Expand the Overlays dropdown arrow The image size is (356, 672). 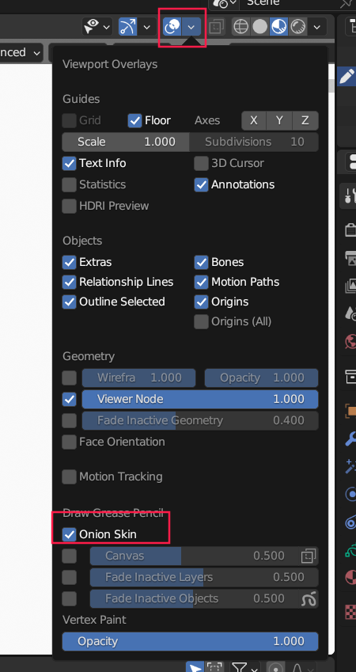click(191, 27)
